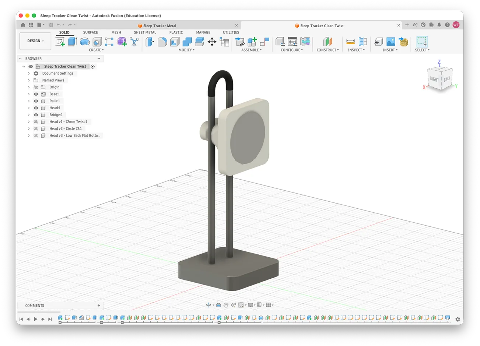Switch to the Surface ribbon tab
The image size is (480, 346).
click(91, 32)
